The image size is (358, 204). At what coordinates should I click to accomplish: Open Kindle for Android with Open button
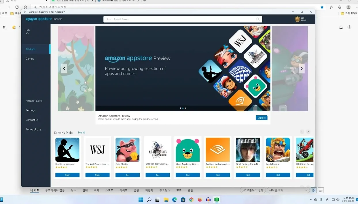(x=67, y=175)
